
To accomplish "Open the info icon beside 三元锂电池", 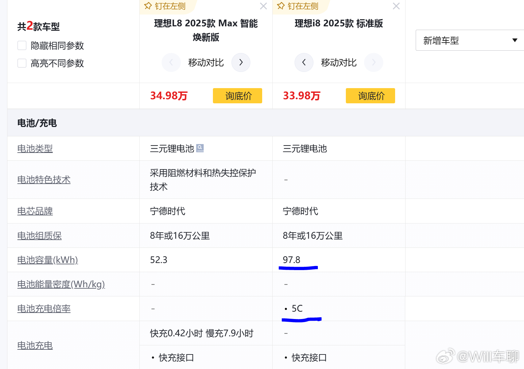I will [x=200, y=148].
